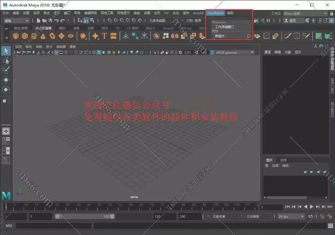Screen dimensions: 335x235
Task: Click the sign-in account button
Action: coord(293,20)
